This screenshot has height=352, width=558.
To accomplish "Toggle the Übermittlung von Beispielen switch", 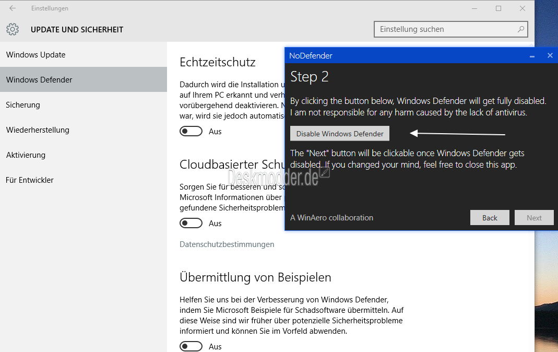I will coord(191,346).
